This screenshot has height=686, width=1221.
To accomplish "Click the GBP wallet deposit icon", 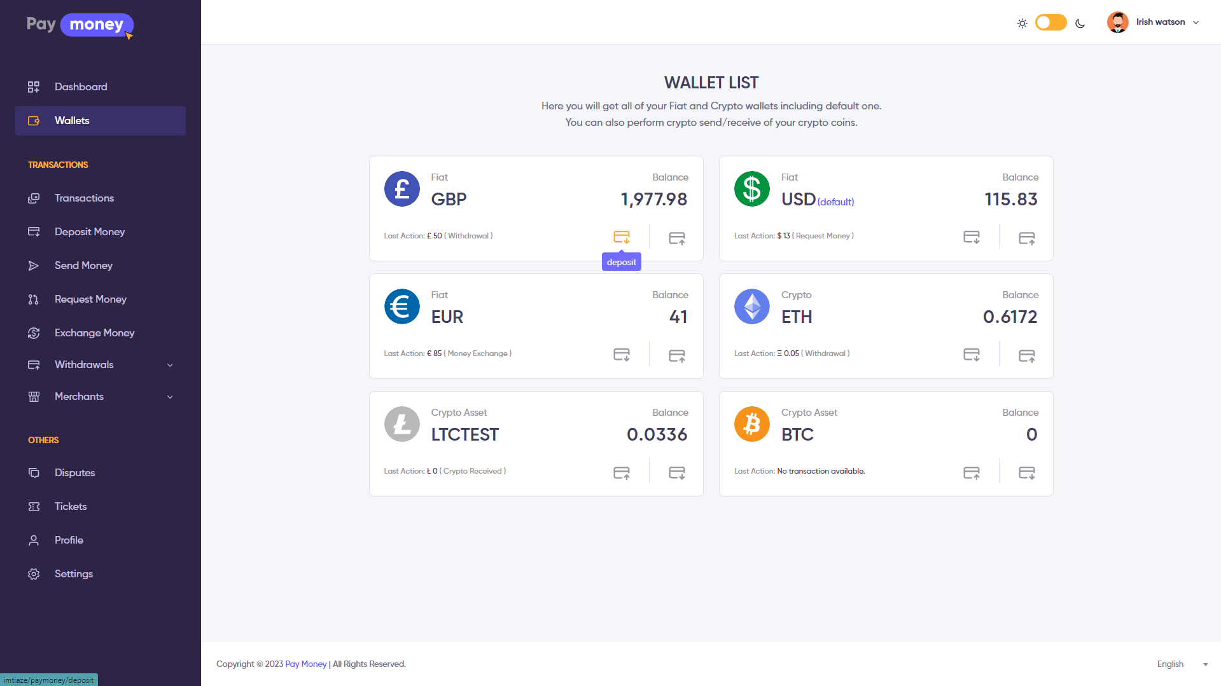I will [621, 237].
